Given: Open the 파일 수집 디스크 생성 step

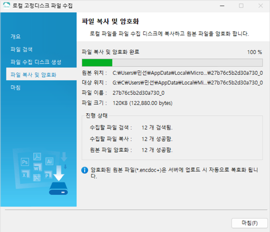Looking at the screenshot, I should click(36, 62).
